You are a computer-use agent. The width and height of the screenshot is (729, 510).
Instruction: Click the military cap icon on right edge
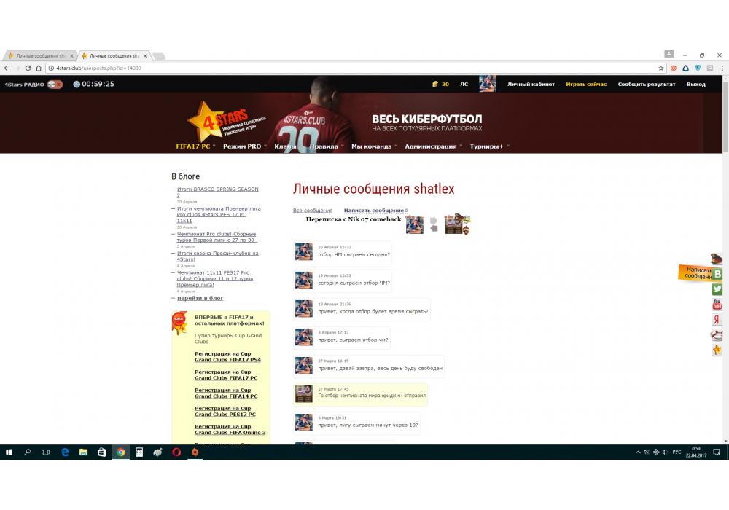(x=717, y=258)
